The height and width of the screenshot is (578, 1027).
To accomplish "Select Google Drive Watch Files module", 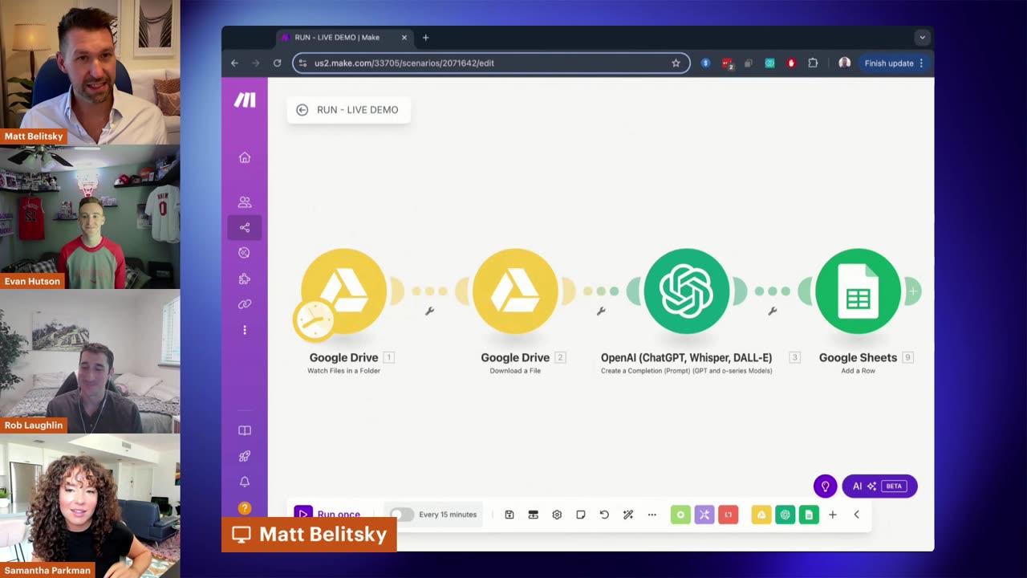I will click(343, 291).
